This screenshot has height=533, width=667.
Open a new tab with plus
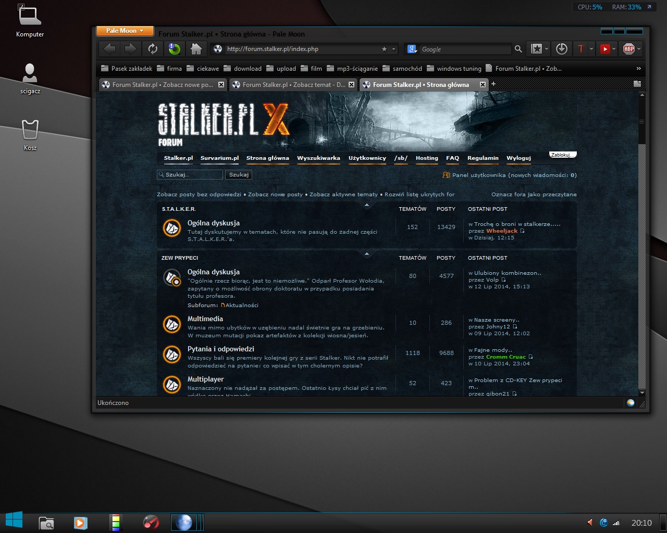click(x=493, y=84)
